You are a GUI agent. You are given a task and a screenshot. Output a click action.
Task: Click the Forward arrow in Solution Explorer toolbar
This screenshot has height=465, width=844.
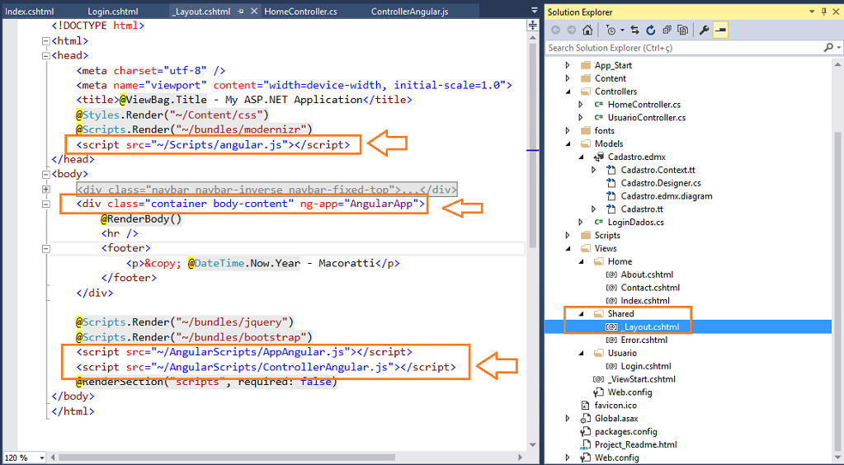571,31
